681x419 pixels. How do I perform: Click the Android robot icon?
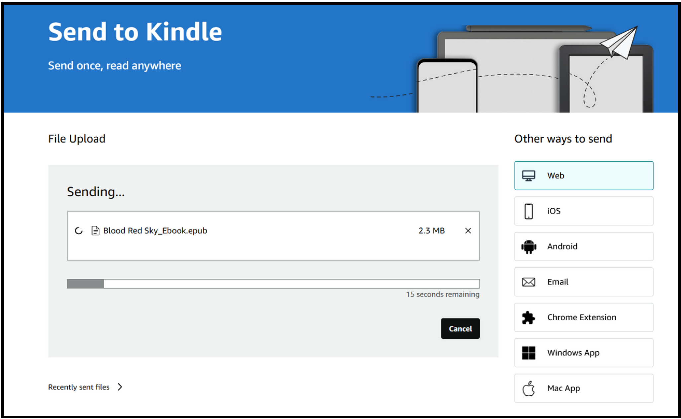528,246
